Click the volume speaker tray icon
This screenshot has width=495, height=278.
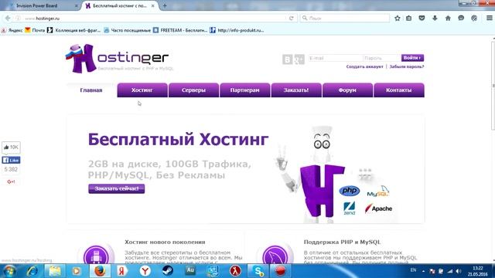[x=459, y=271]
